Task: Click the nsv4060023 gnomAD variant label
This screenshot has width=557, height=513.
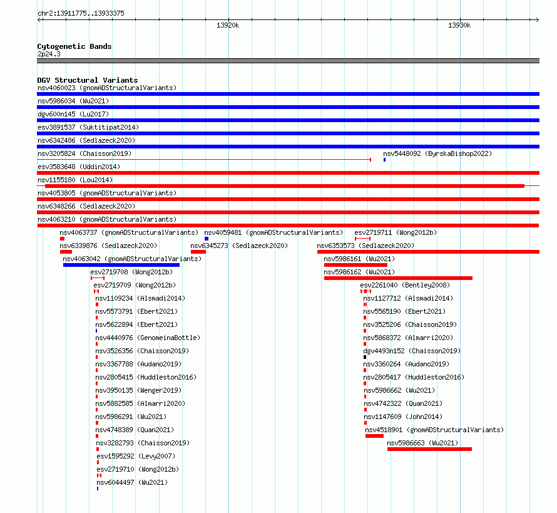Action: tap(107, 88)
